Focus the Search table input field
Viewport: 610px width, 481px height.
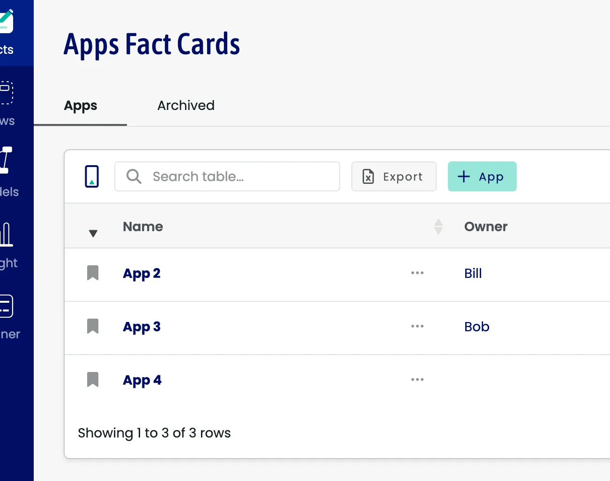234,176
